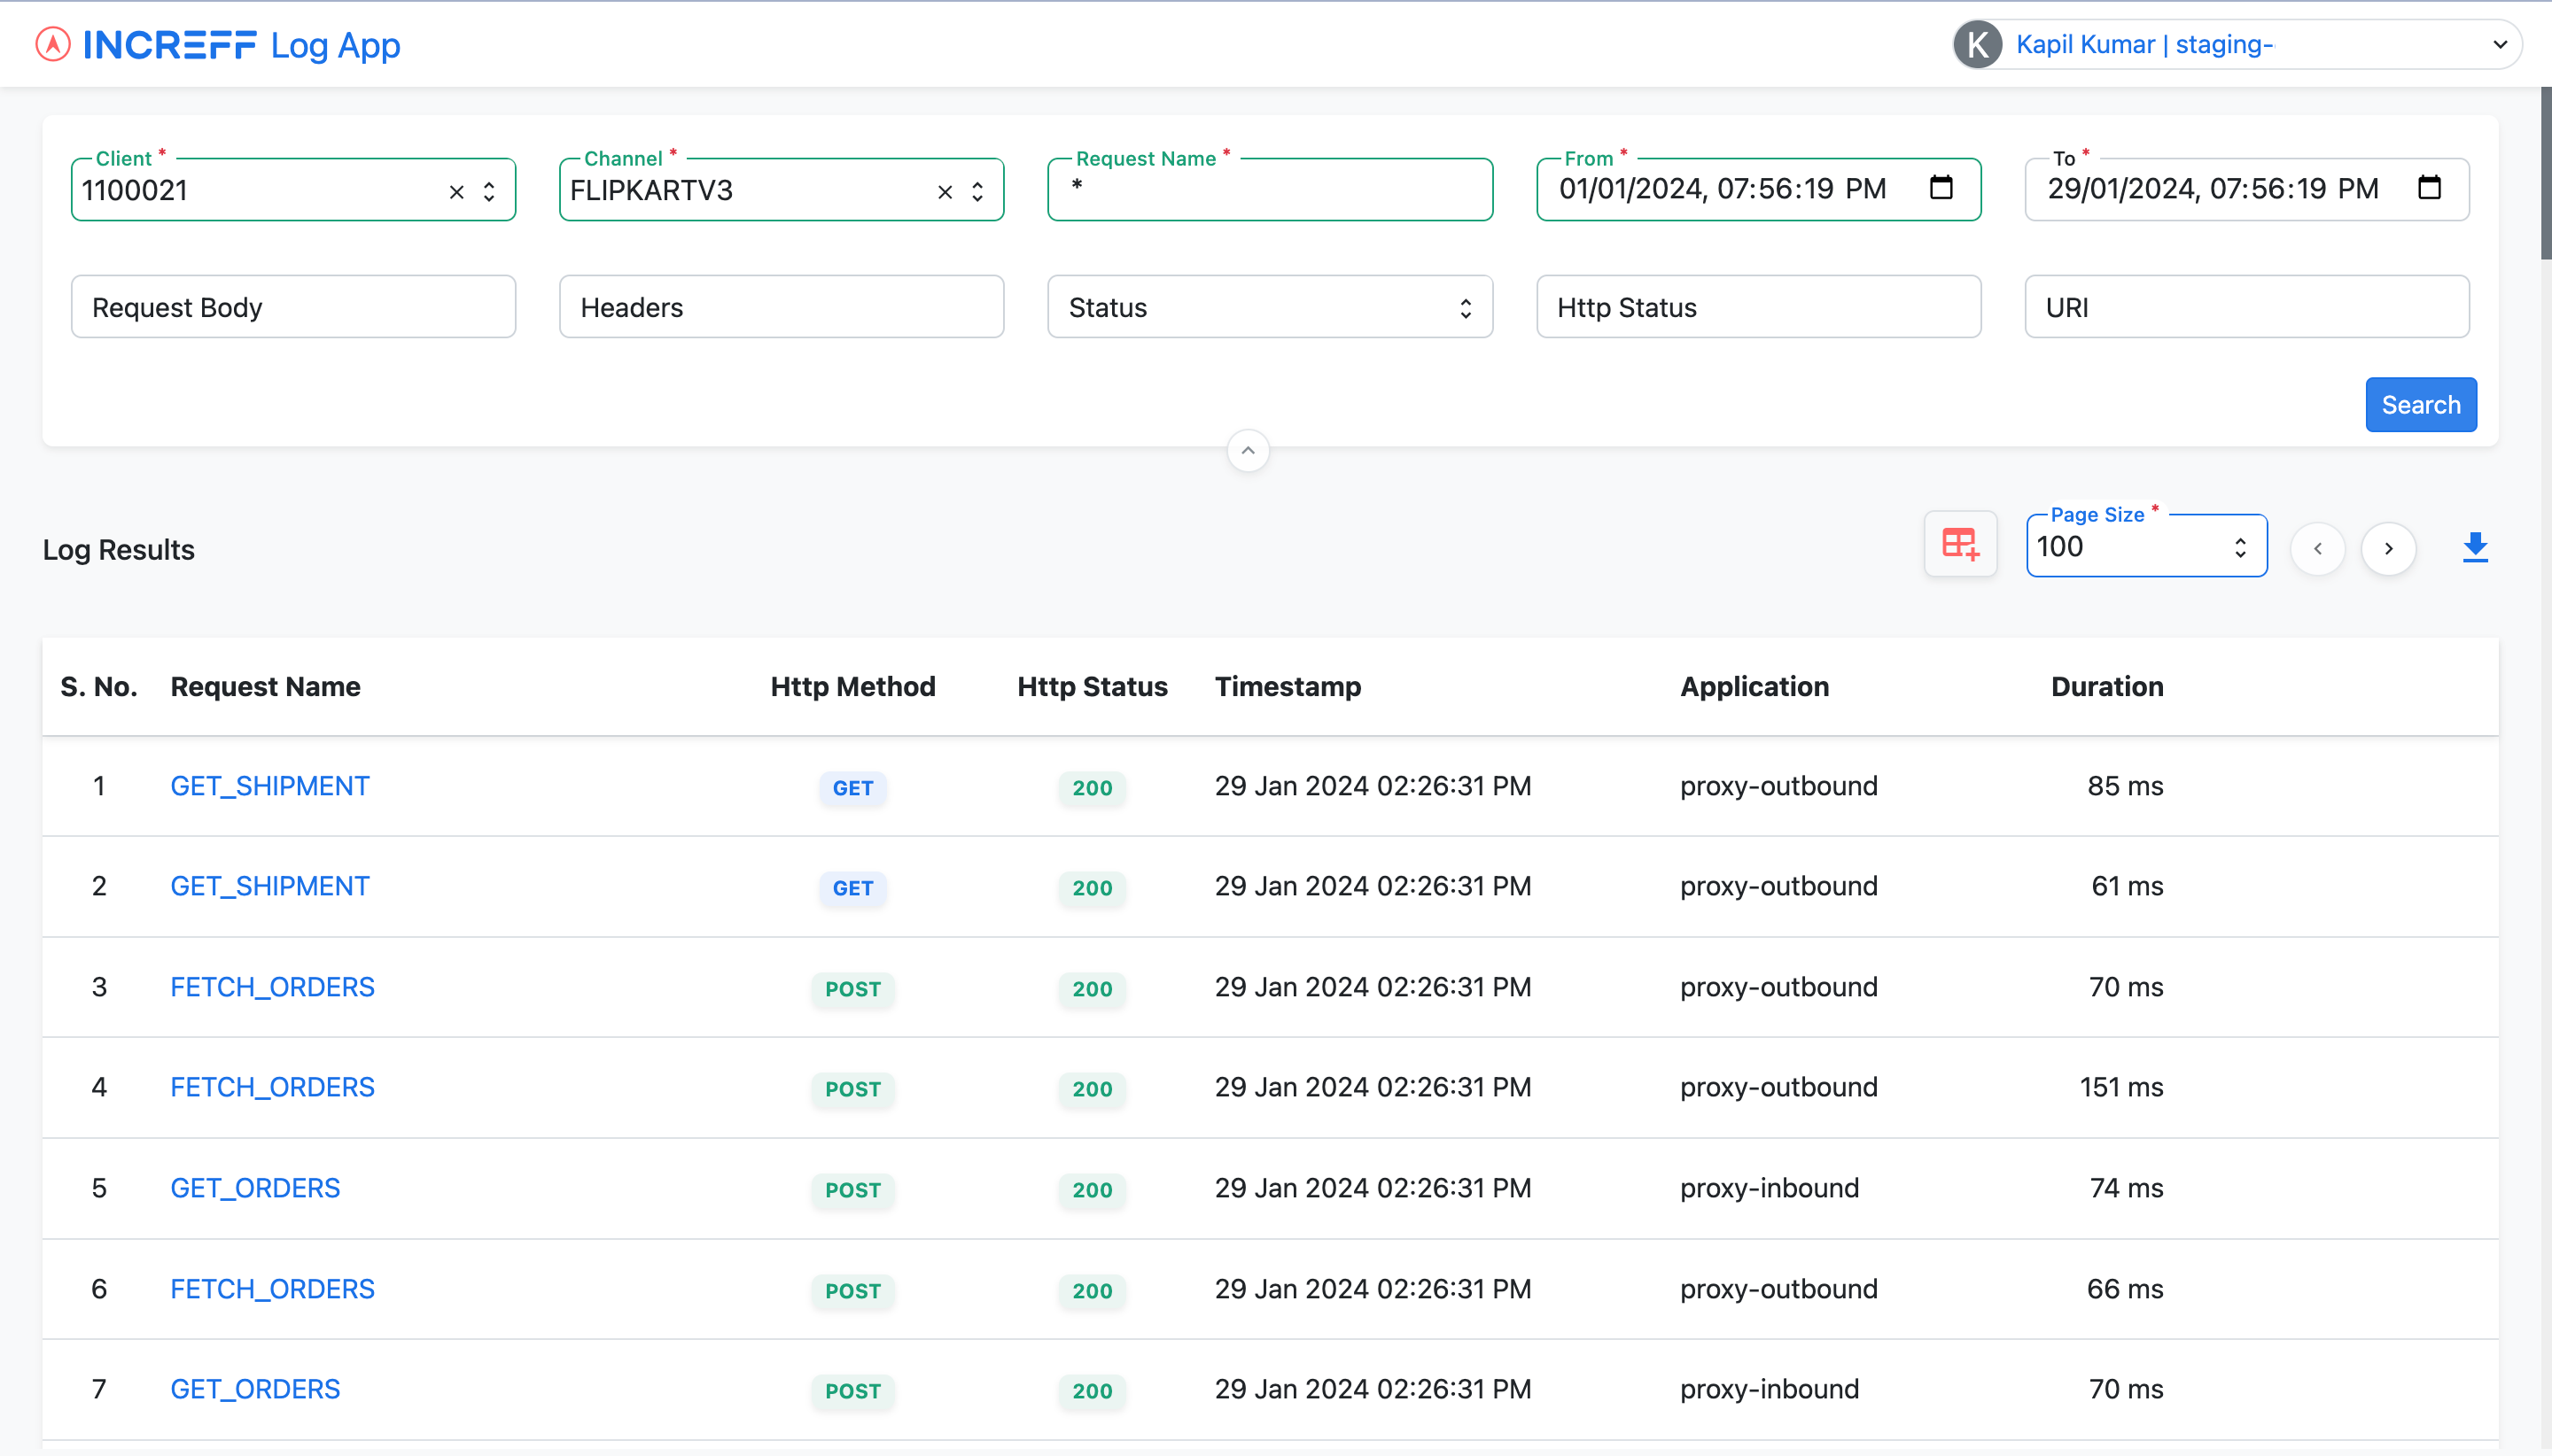This screenshot has width=2552, height=1456.
Task: Open the To date calendar picker
Action: click(x=2429, y=187)
